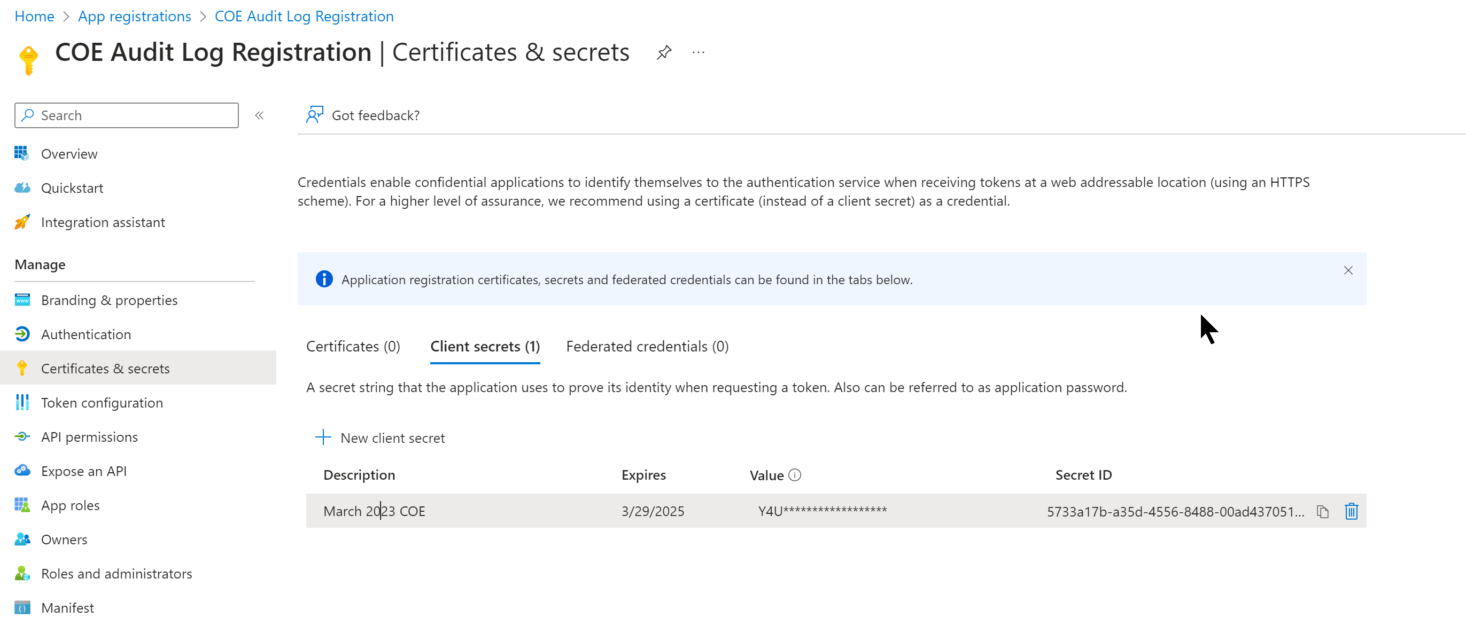1466x633 pixels.
Task: Navigate back to App registrations
Action: (134, 16)
